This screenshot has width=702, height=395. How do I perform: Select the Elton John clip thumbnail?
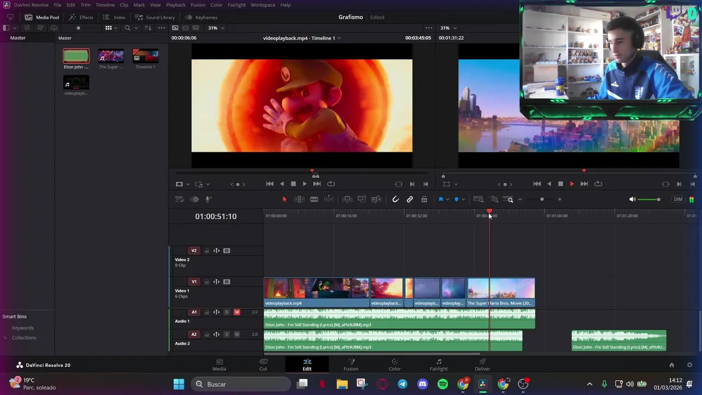click(x=76, y=56)
